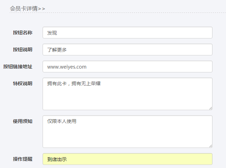The height and width of the screenshot is (168, 226).
Task: Place cursor on 仅限本人使用 text
Action: coord(62,121)
